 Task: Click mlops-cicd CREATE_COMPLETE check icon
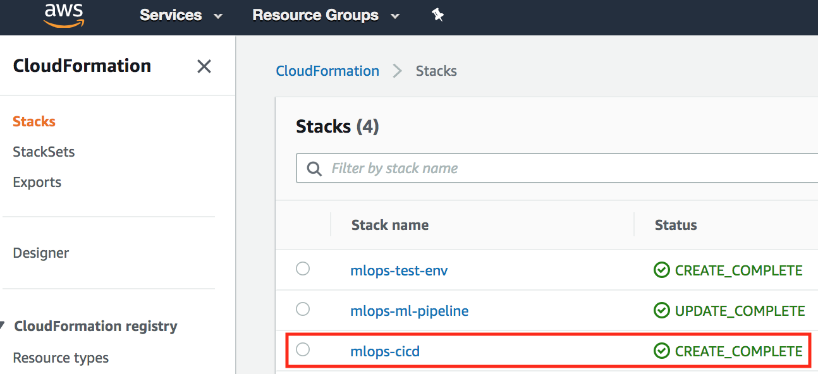tap(661, 351)
